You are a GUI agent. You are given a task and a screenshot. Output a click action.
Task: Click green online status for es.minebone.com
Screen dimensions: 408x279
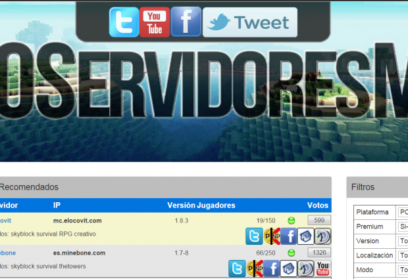(292, 253)
